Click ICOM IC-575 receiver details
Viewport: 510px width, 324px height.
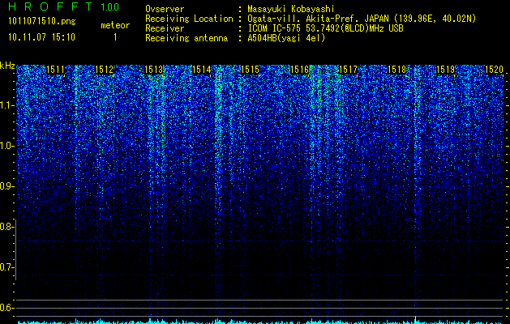tap(325, 28)
